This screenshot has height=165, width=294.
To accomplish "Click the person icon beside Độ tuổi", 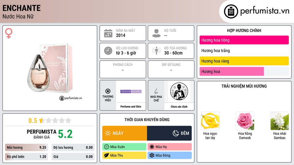I will [156, 33].
